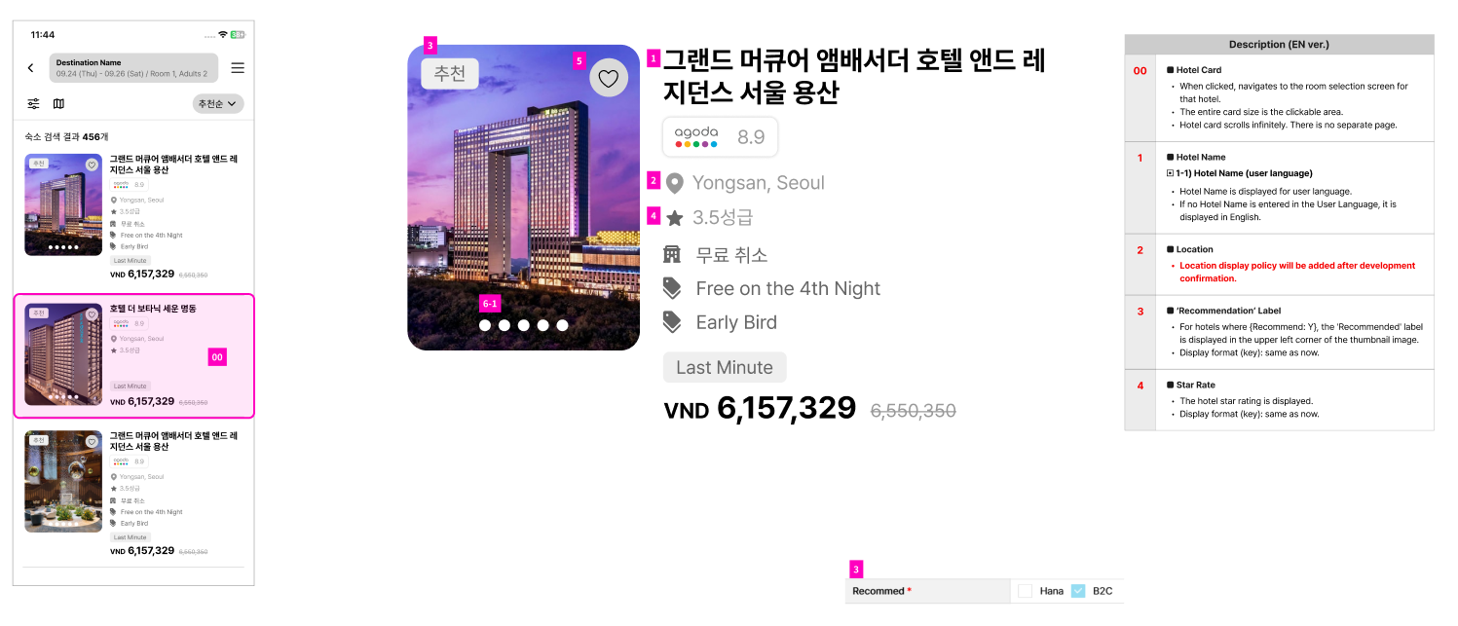The width and height of the screenshot is (1458, 626).
Task: Click the location pin beside Yongsan, Seoul
Action: point(674,183)
